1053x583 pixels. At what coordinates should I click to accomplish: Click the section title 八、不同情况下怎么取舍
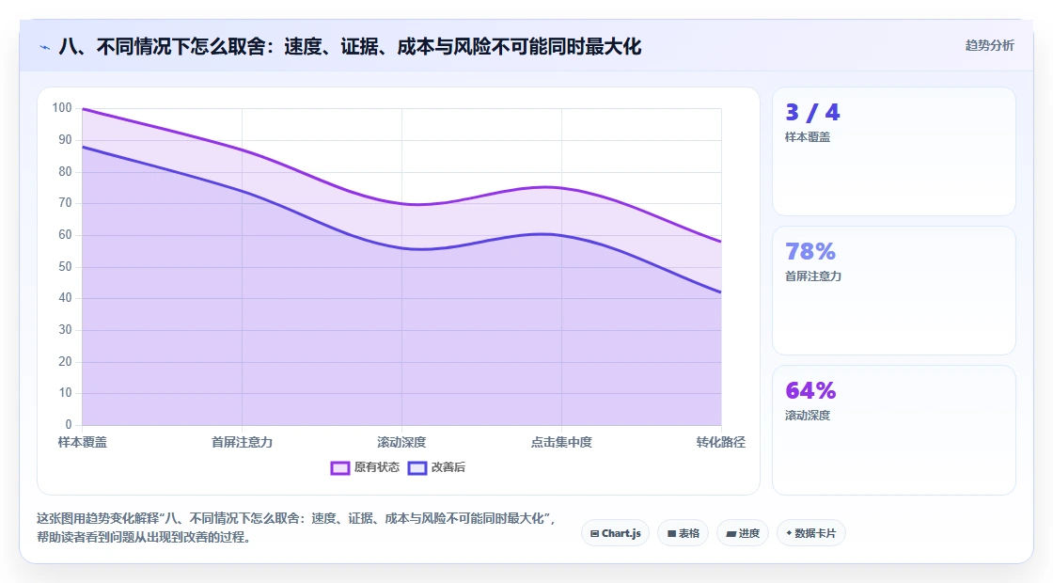[350, 46]
